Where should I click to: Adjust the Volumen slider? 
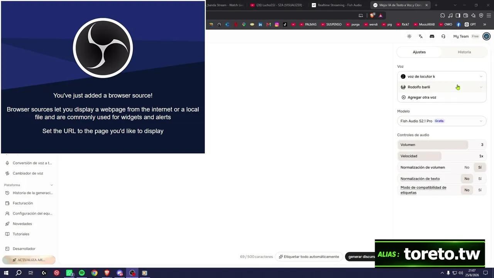pyautogui.click(x=442, y=145)
